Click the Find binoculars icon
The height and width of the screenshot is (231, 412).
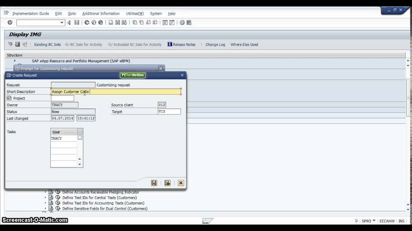(x=117, y=22)
